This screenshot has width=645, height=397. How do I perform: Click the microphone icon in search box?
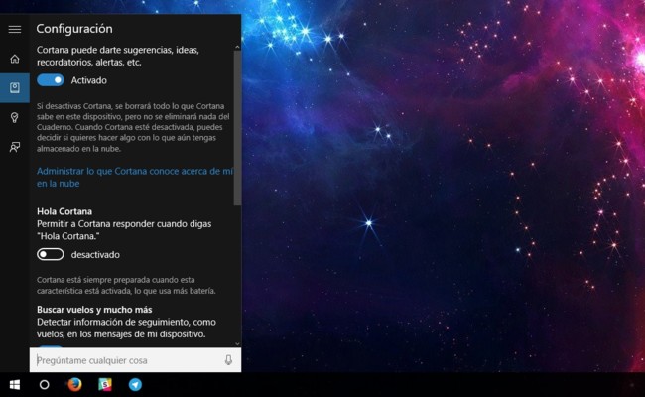tap(228, 360)
